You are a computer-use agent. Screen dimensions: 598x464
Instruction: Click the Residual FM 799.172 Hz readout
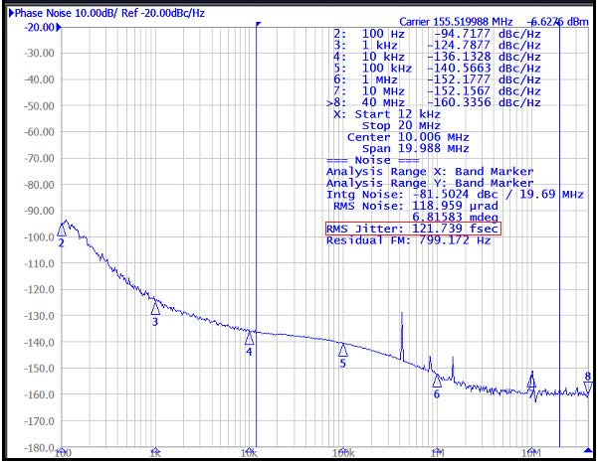(408, 240)
